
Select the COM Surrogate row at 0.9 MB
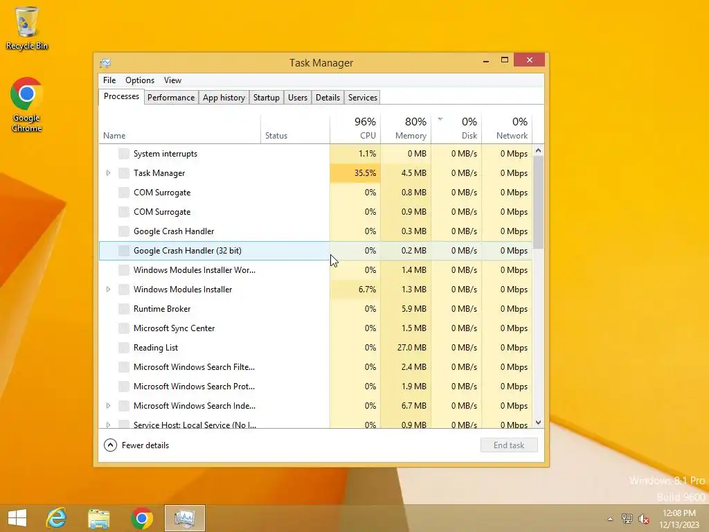[x=316, y=212]
